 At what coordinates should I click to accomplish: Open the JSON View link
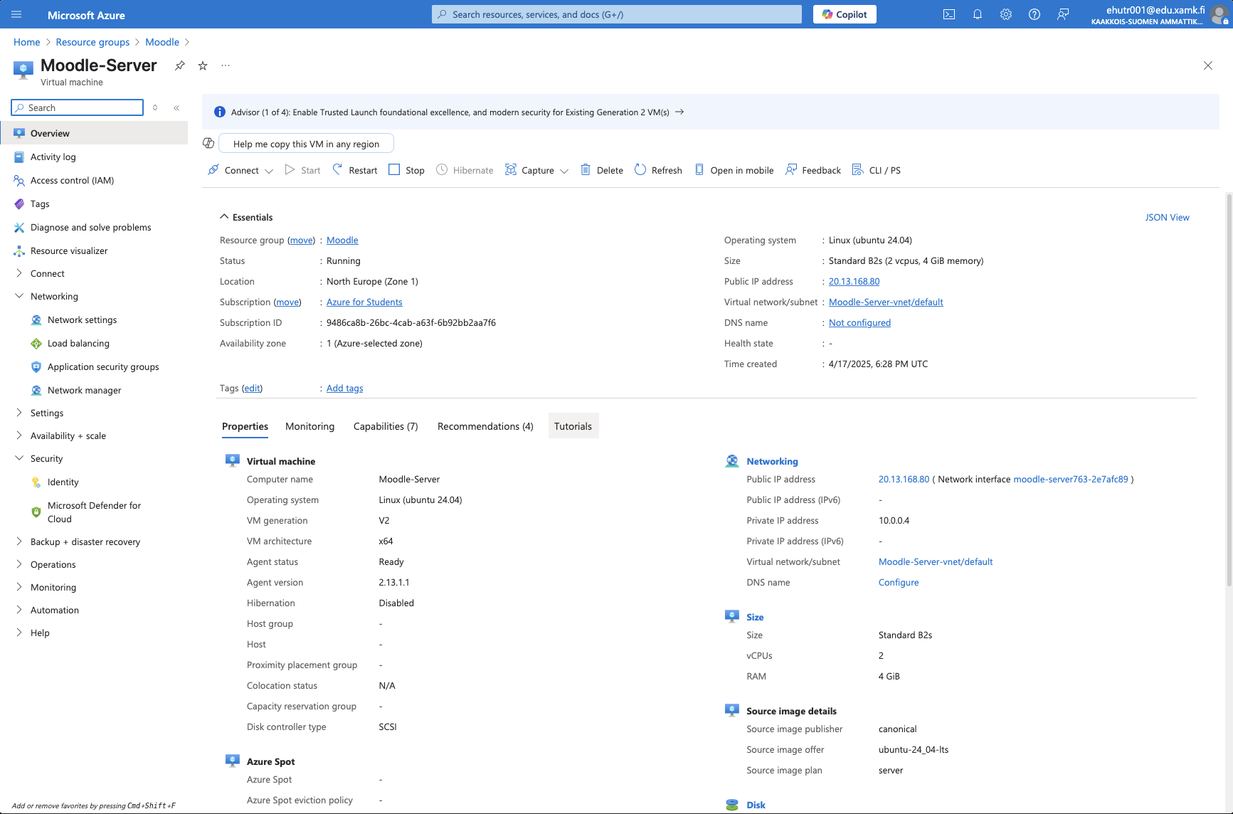click(x=1167, y=217)
